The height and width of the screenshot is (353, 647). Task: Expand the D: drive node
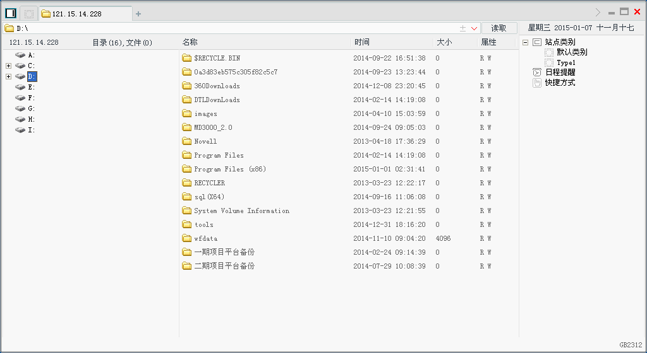tap(8, 76)
